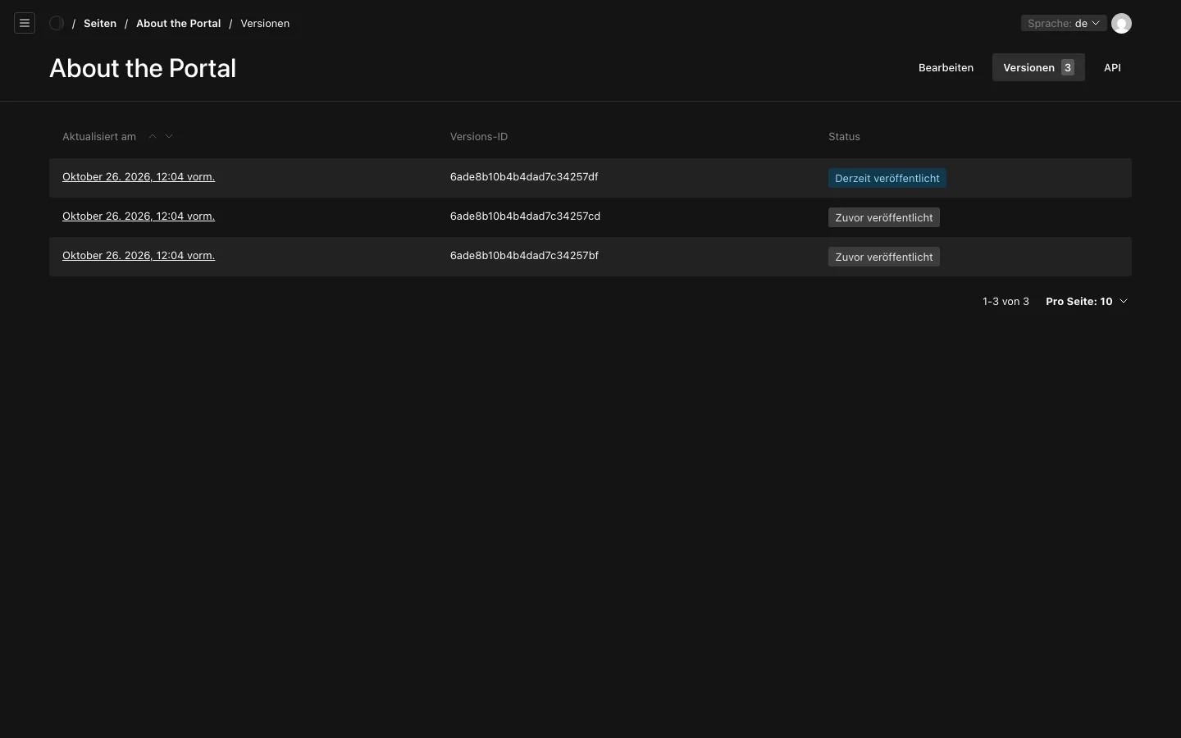Sort 'Aktualisiert am' descending with down arrow
This screenshot has height=738, width=1181.
pos(169,136)
